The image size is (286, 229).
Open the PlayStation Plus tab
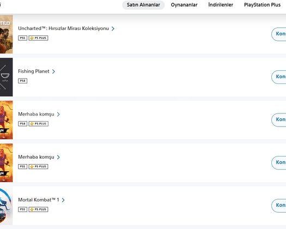pyautogui.click(x=262, y=5)
